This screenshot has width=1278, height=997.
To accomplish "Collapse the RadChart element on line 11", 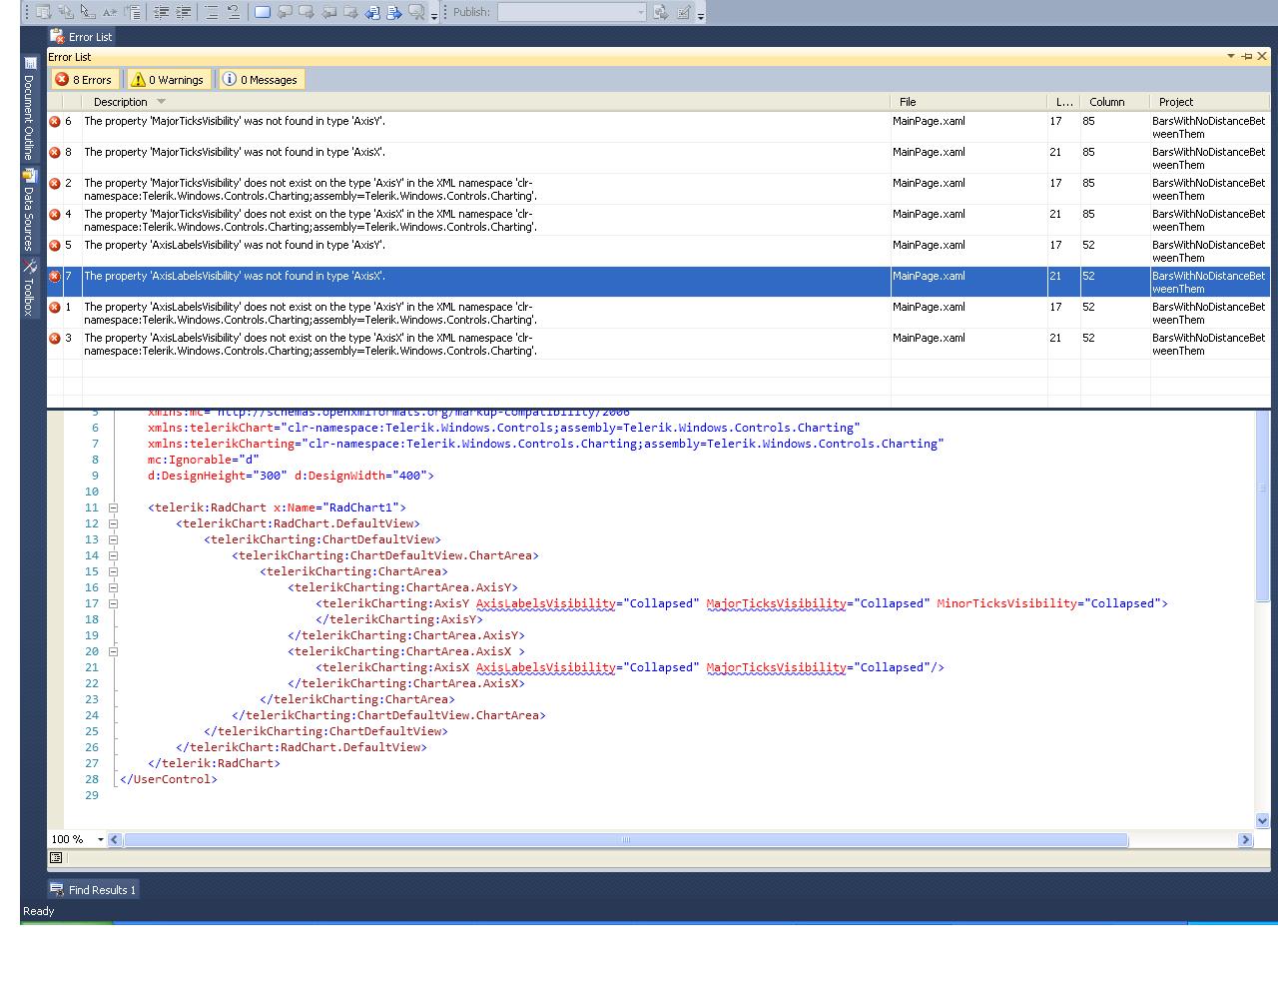I will (x=113, y=507).
